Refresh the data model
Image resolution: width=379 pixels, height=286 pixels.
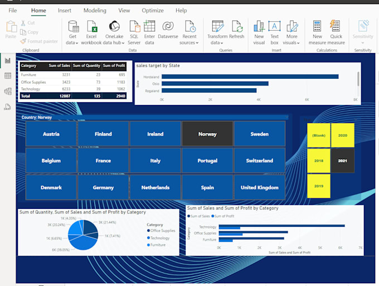(237, 30)
